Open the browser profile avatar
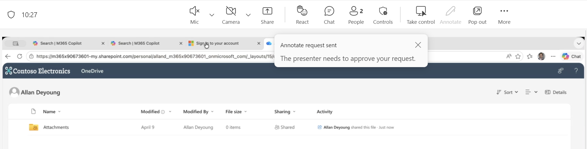587x149 pixels. coord(541,56)
